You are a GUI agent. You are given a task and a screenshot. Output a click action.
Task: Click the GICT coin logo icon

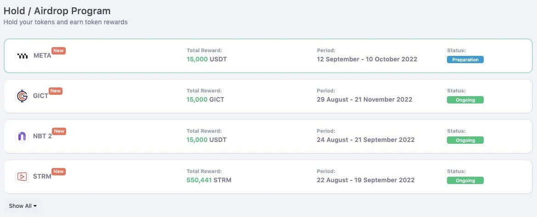point(22,96)
